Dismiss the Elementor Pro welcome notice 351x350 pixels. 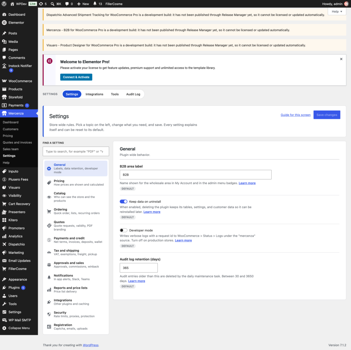coord(341,59)
